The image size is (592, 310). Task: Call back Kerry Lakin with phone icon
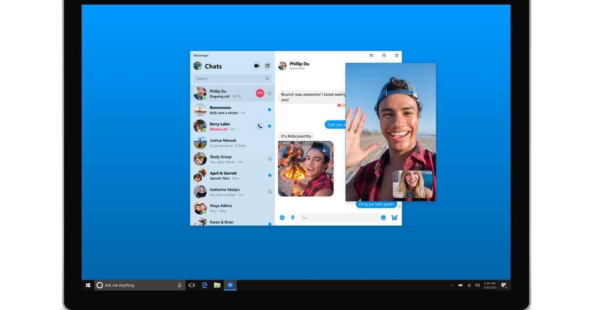tap(260, 126)
